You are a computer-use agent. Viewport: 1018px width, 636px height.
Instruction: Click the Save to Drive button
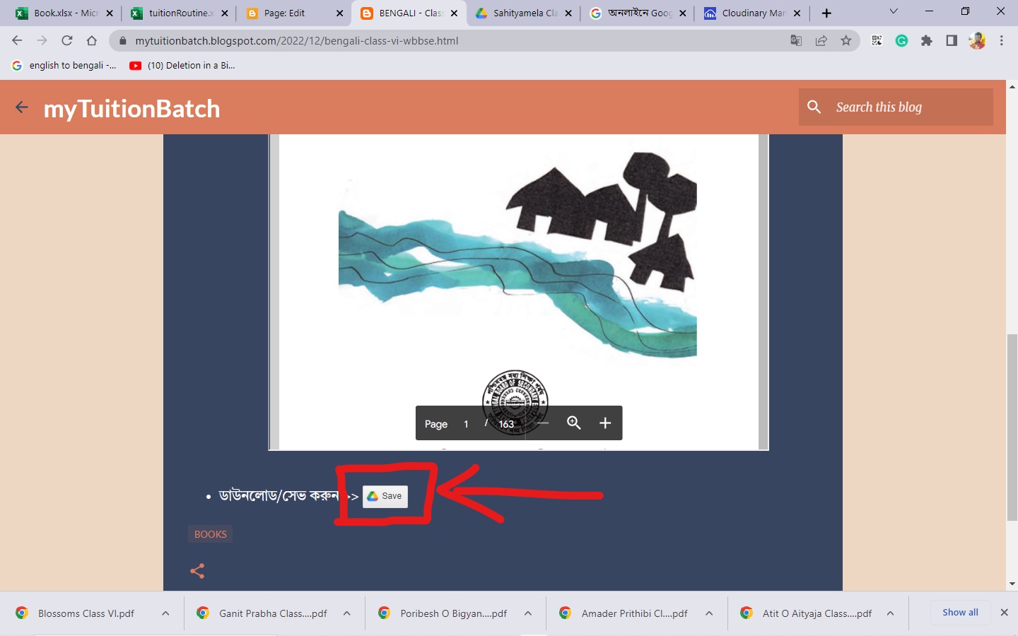click(x=385, y=496)
